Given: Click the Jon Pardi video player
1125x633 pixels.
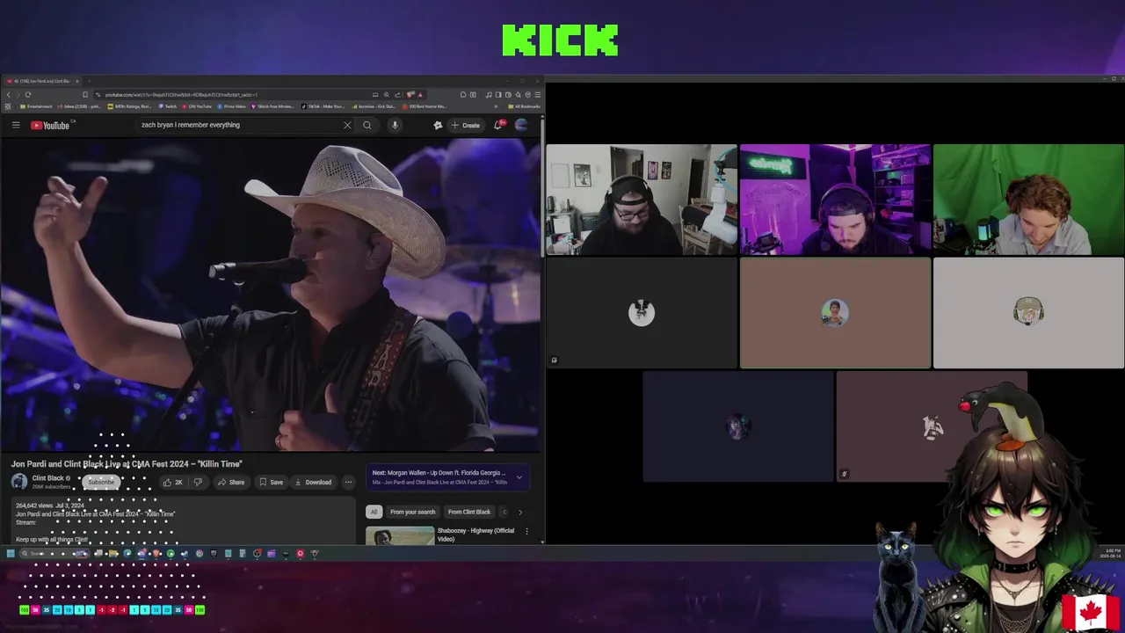Looking at the screenshot, I should [271, 295].
